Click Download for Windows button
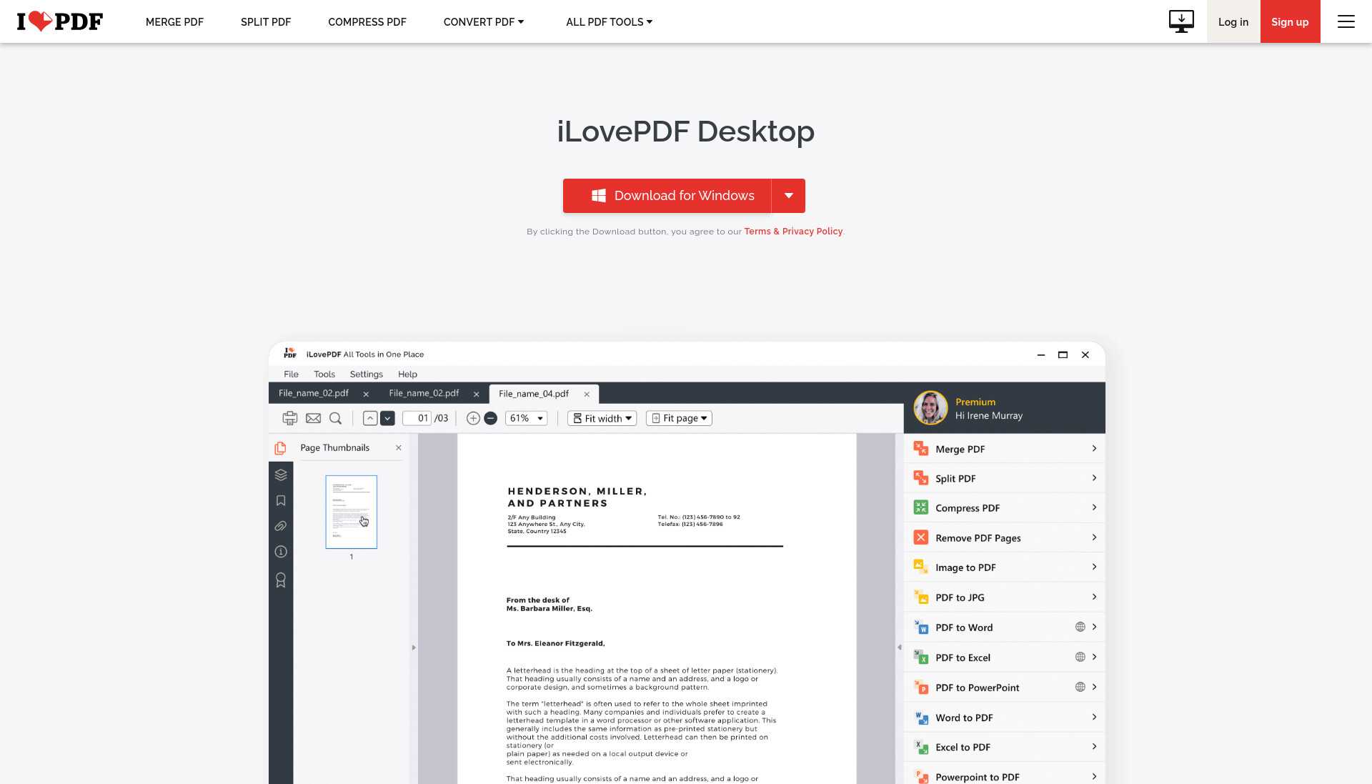Image resolution: width=1372 pixels, height=784 pixels. (x=667, y=196)
